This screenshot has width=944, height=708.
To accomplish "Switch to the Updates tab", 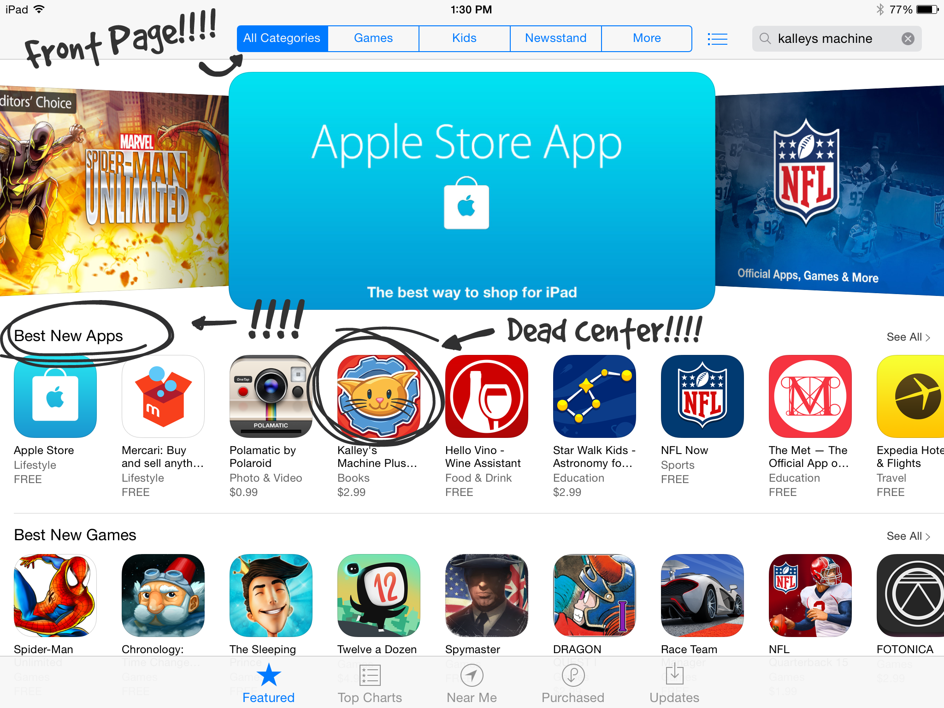I will (x=674, y=684).
